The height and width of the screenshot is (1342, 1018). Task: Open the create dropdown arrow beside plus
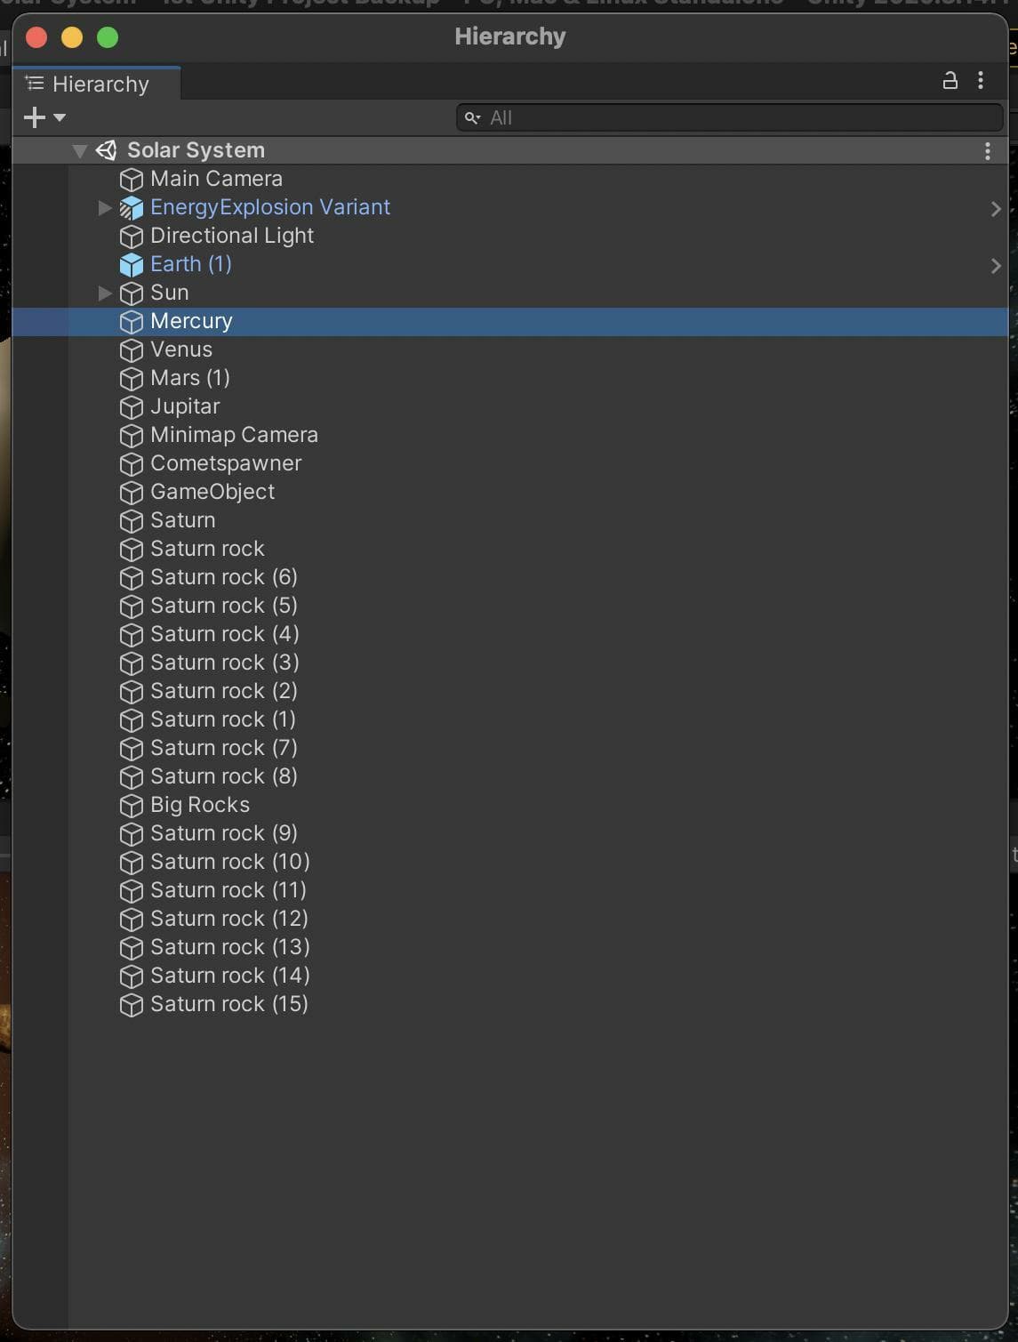(60, 117)
